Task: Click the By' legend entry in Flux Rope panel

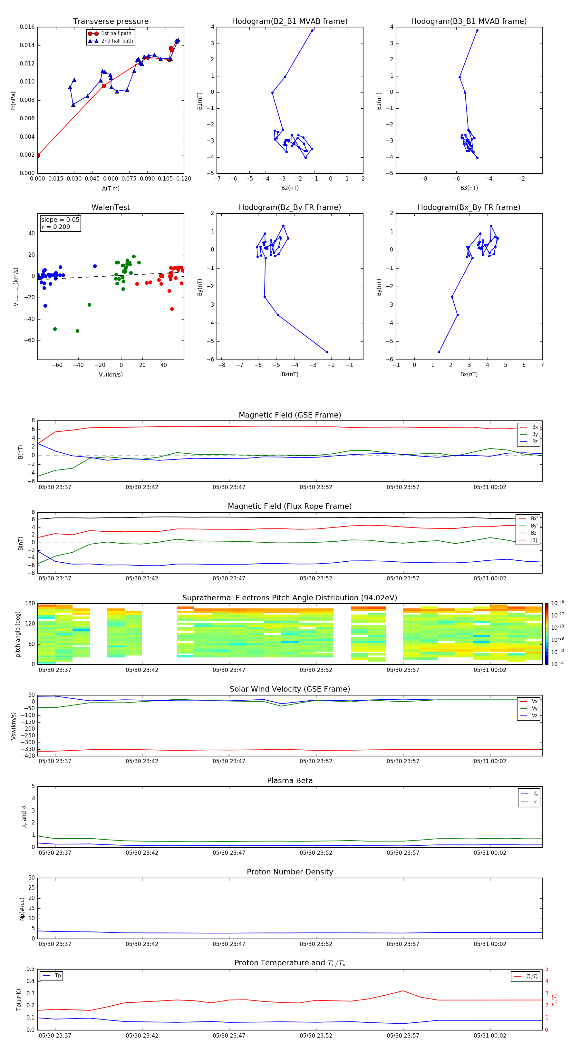Action: tap(528, 526)
